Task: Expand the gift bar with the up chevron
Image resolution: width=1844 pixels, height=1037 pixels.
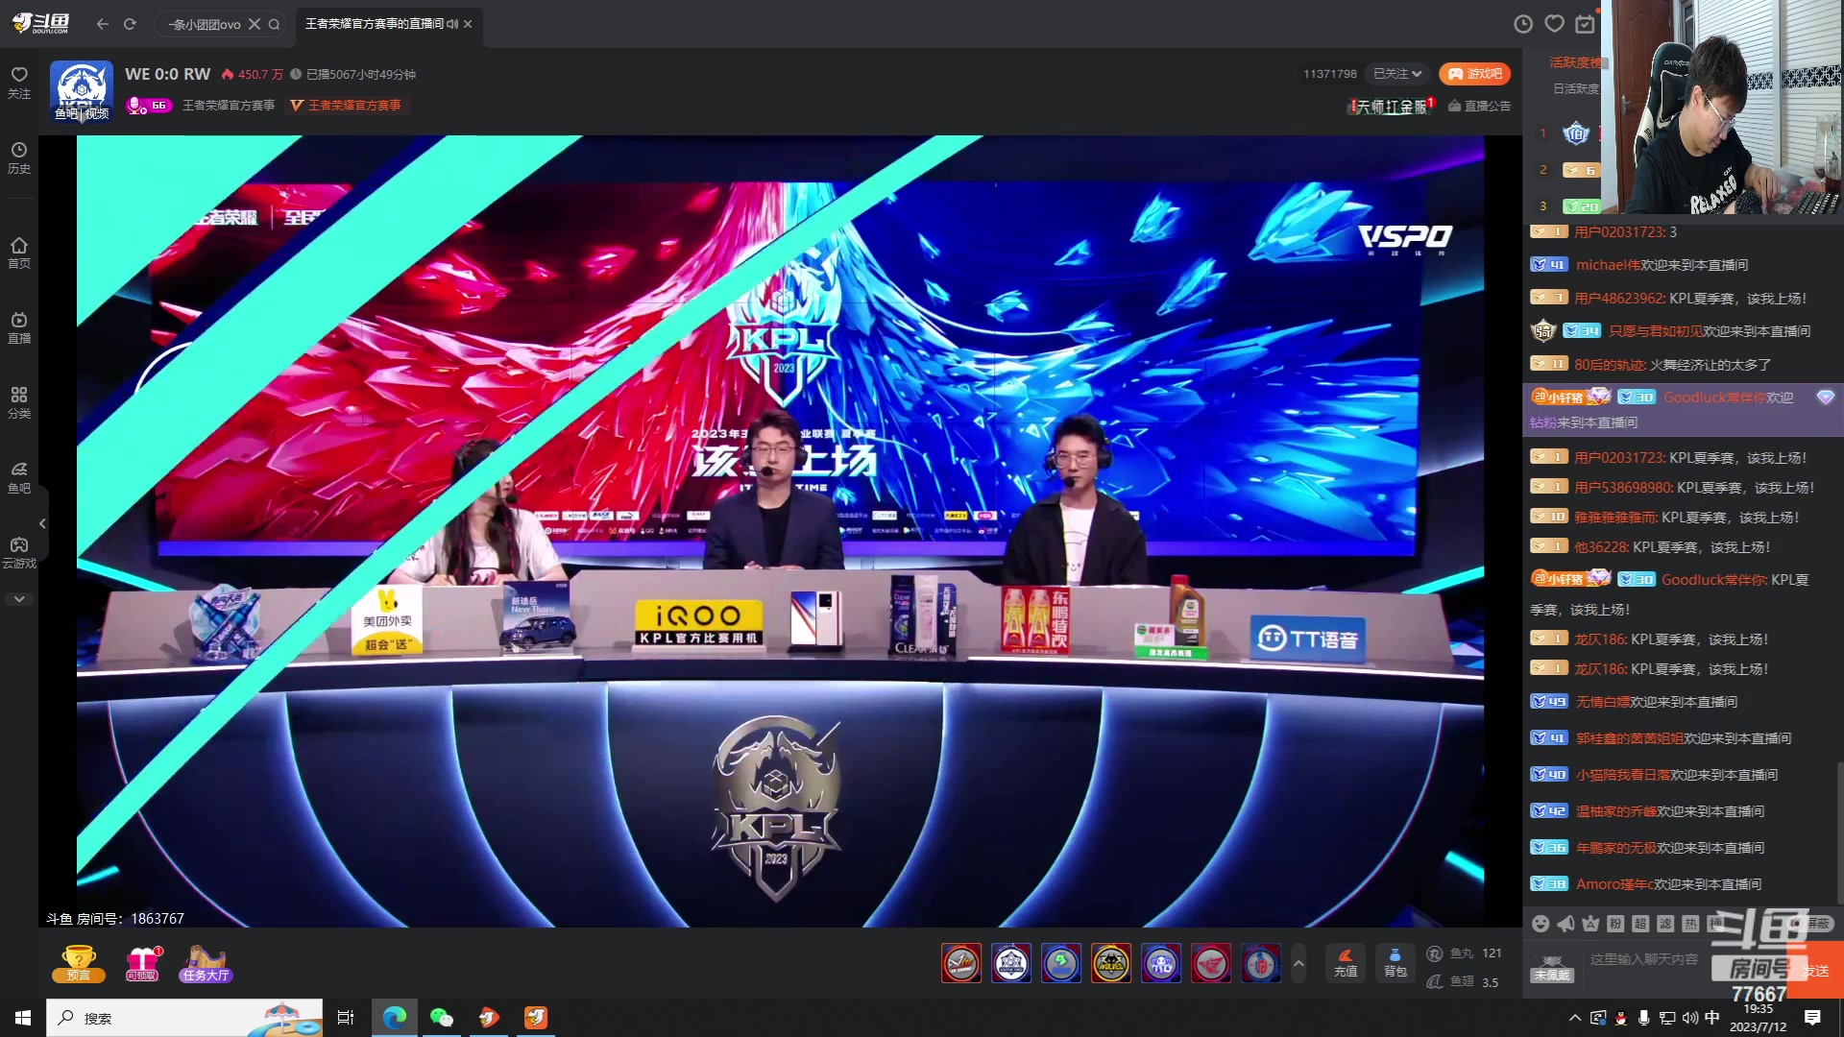Action: [1298, 963]
